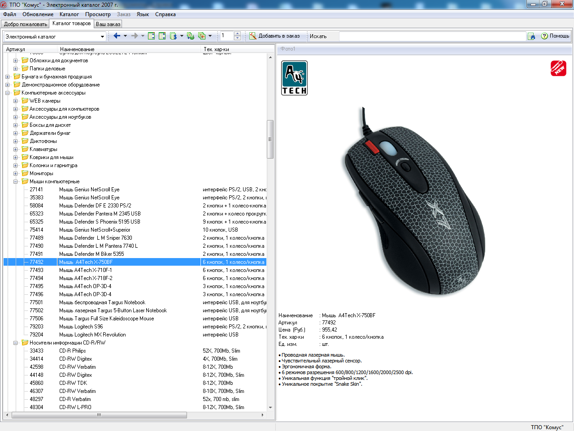Click the price list dollar icon
Viewport: 574px width, 431px height.
tap(174, 36)
